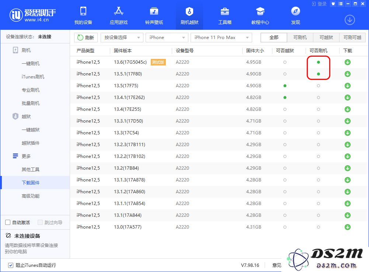The width and height of the screenshot is (369, 272).
Task: Open 其他工具 in sidebar
Action: tap(31, 169)
